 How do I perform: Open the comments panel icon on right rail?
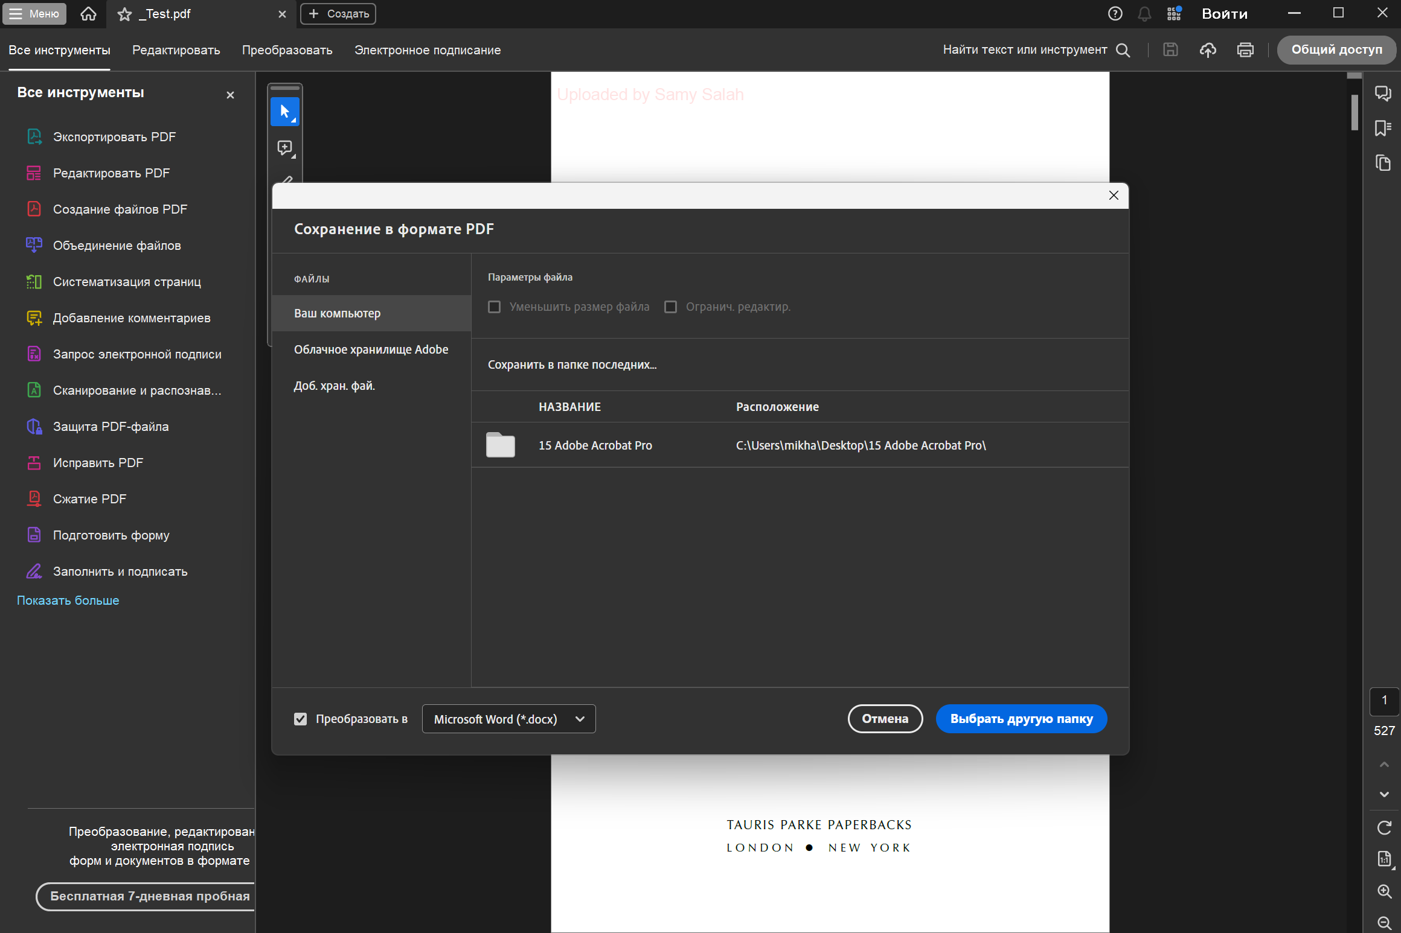(1382, 93)
